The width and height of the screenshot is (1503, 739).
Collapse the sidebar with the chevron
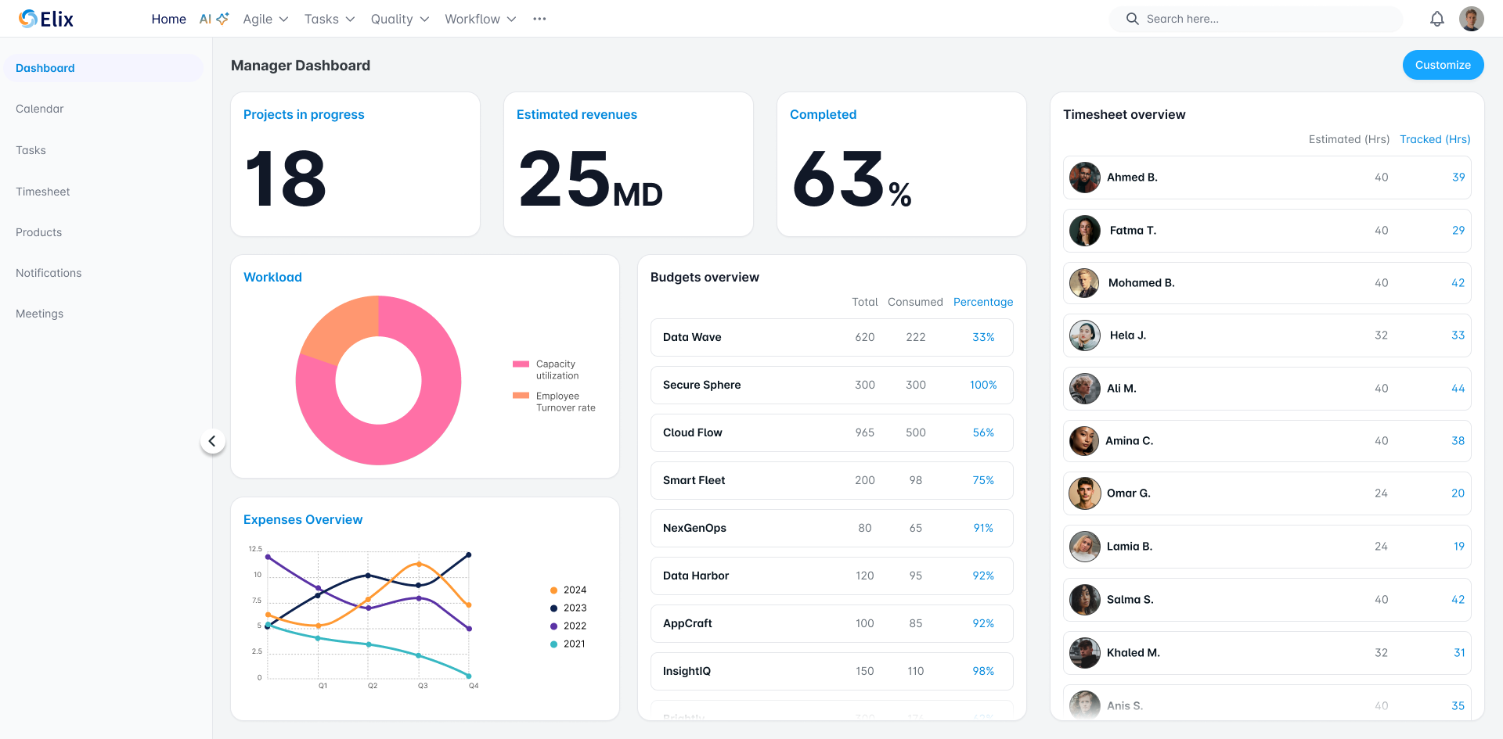click(x=213, y=440)
